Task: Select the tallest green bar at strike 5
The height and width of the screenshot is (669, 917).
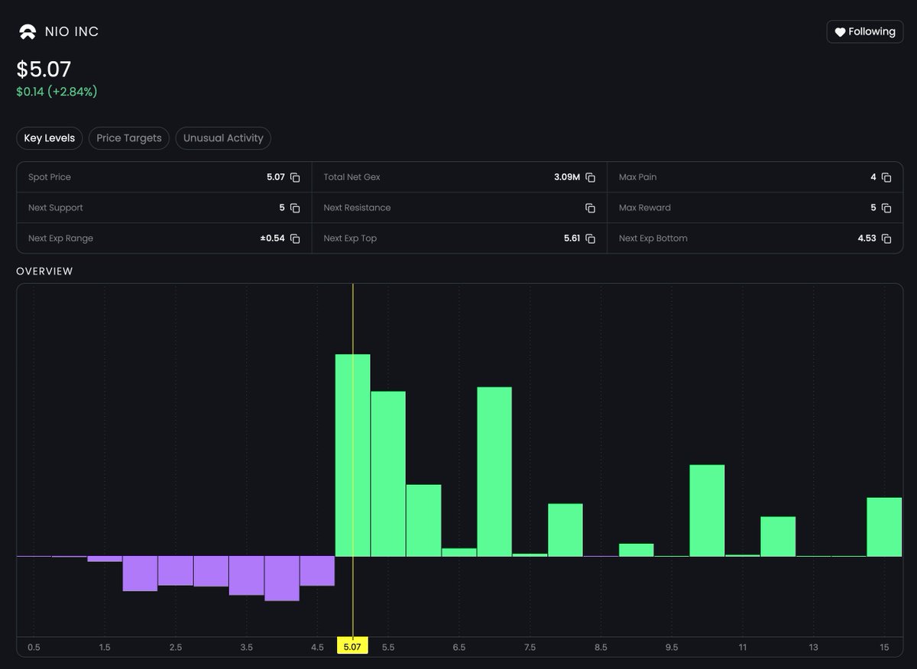Action: coord(353,455)
